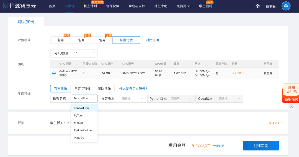Click the ¥4.50 price cell
Image resolution: width=299 pixels, height=157 pixels.
237,73
